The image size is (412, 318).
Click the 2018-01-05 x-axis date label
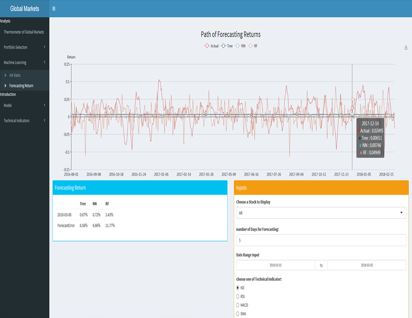(x=364, y=175)
